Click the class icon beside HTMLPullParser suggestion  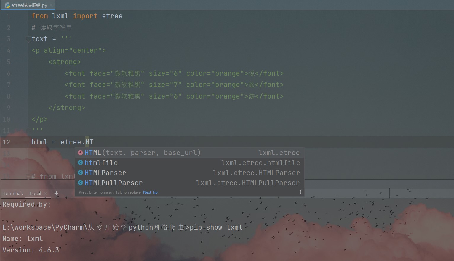point(80,183)
